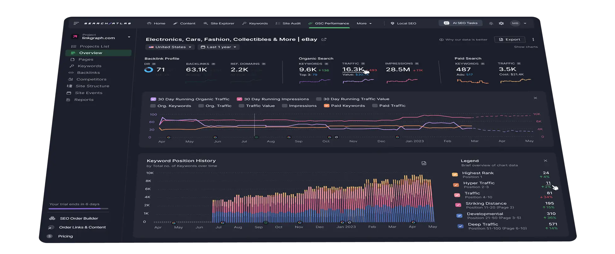
Task: Open the Last 1 year date dropdown
Action: [219, 47]
